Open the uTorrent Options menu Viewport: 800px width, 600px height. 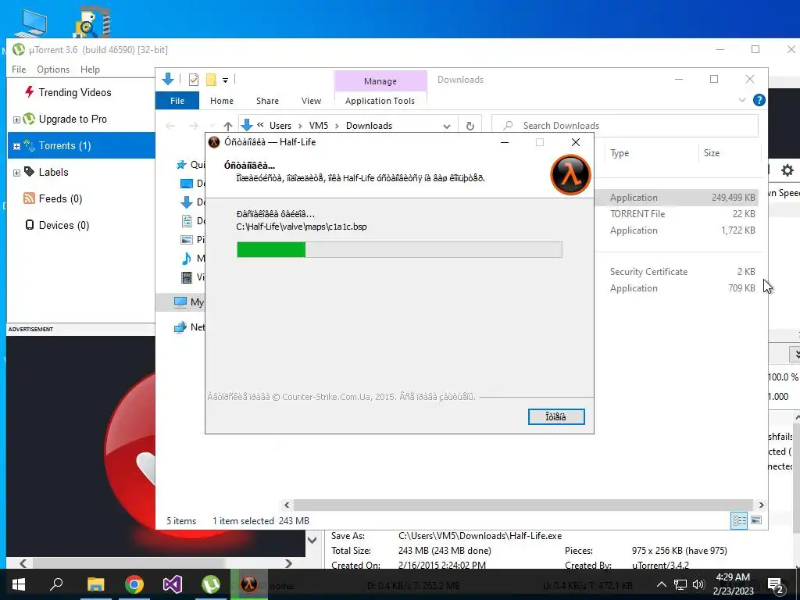coord(53,70)
